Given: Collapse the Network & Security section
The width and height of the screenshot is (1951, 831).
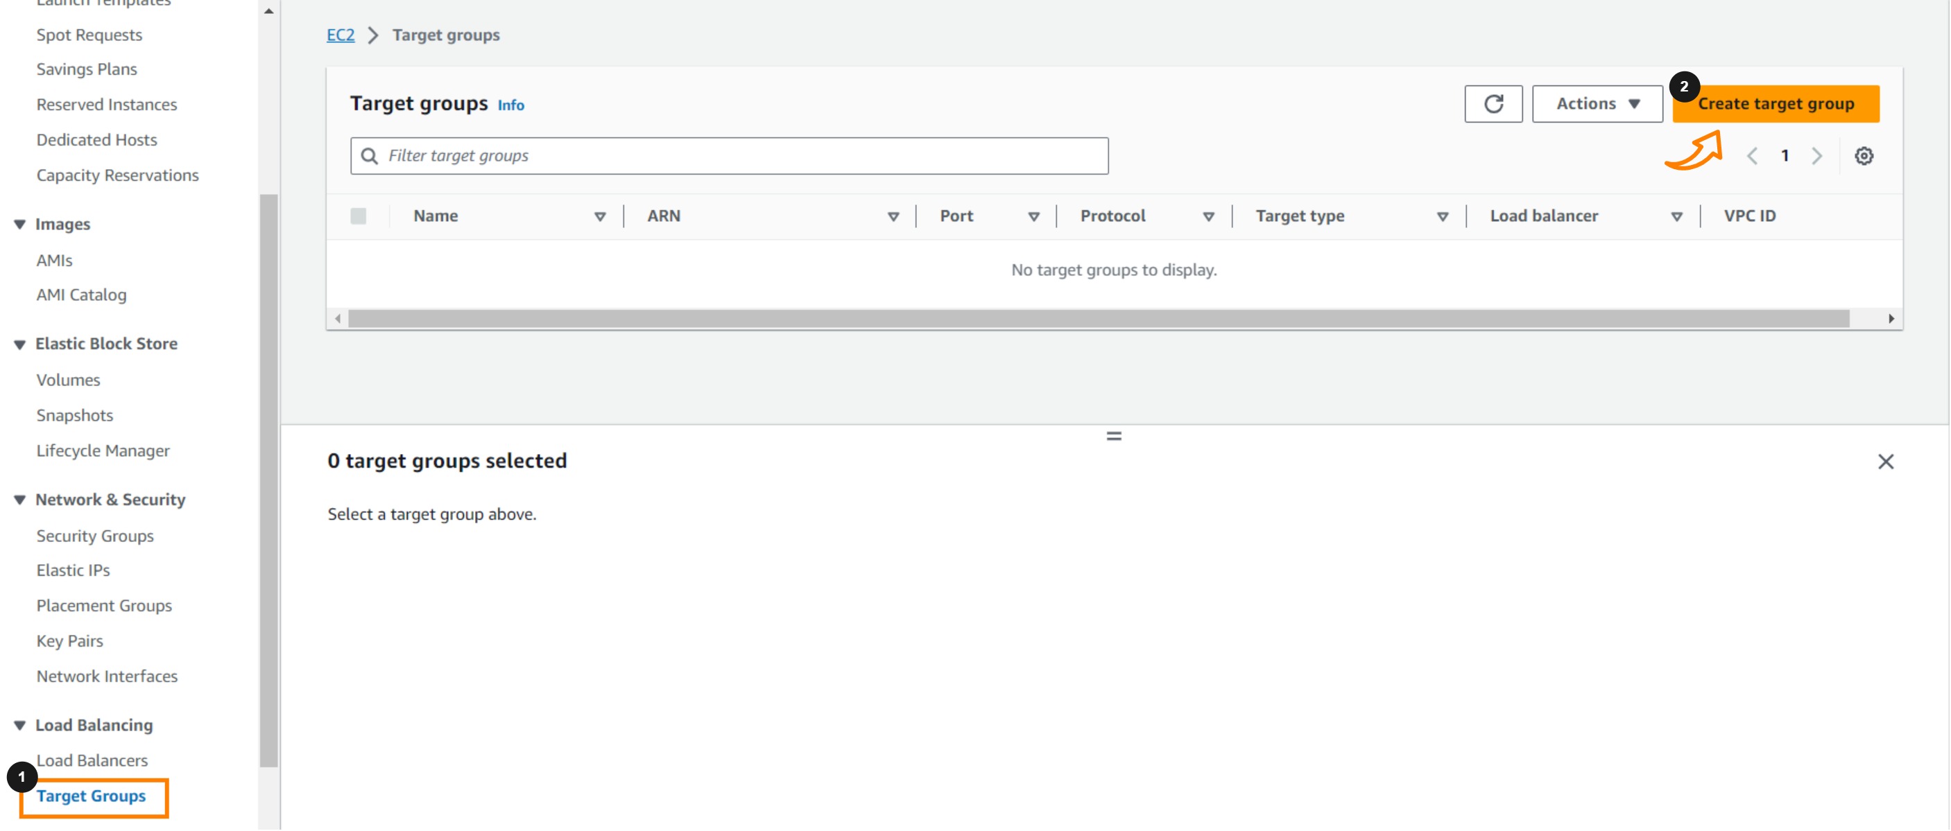Looking at the screenshot, I should [x=19, y=500].
